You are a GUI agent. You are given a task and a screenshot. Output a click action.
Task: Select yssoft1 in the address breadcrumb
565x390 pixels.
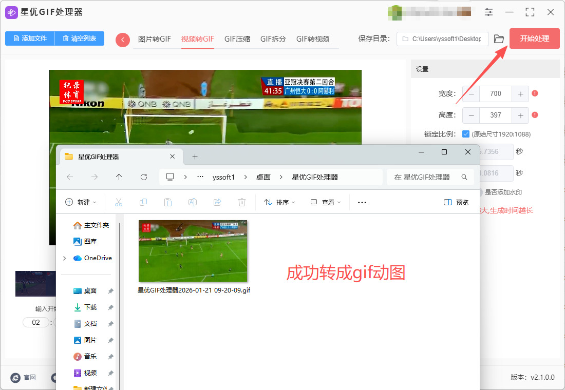pyautogui.click(x=223, y=177)
